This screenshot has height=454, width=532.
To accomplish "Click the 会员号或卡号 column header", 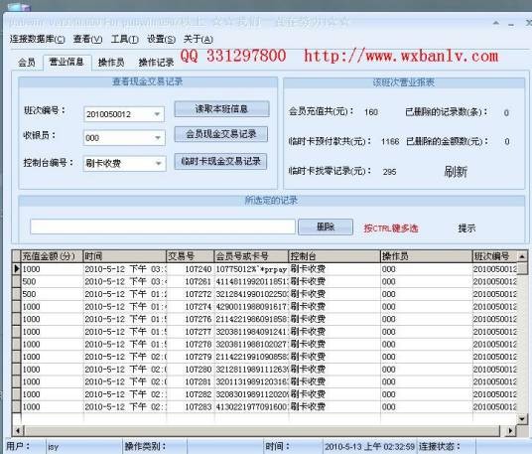I will click(x=251, y=256).
